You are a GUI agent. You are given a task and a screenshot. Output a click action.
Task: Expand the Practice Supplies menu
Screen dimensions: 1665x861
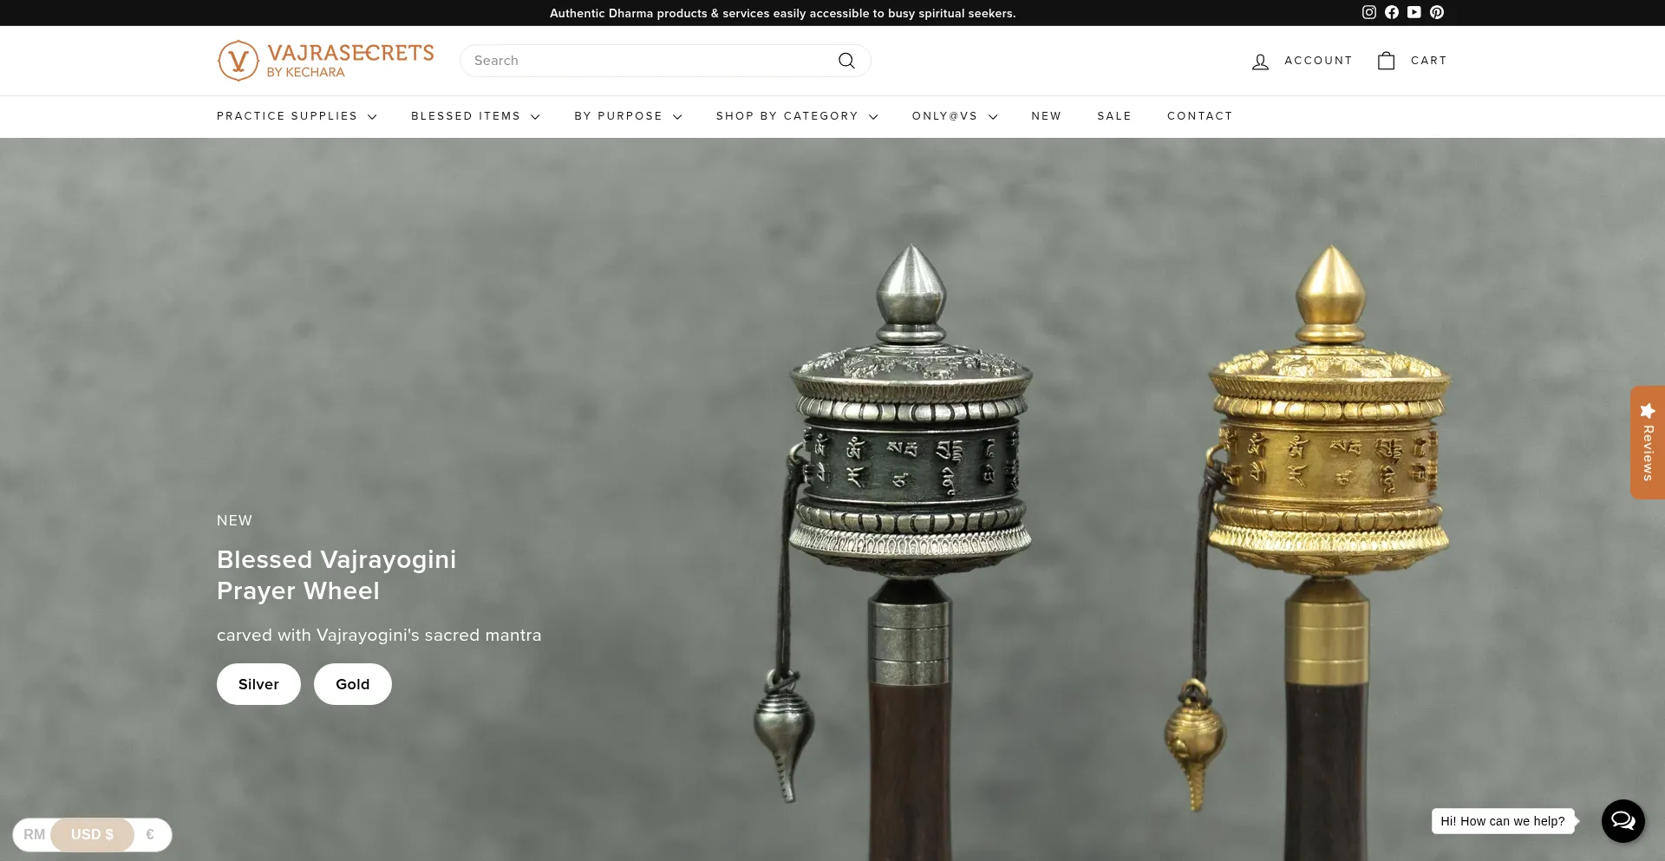[297, 116]
